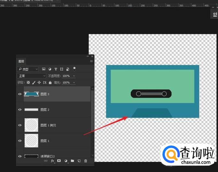Close the floating Layers panel

92,56
